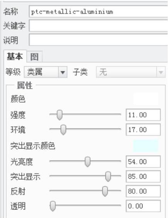This screenshot has width=168, height=218.
Task: Click the 透明 transparency slider handle
Action: [53, 206]
